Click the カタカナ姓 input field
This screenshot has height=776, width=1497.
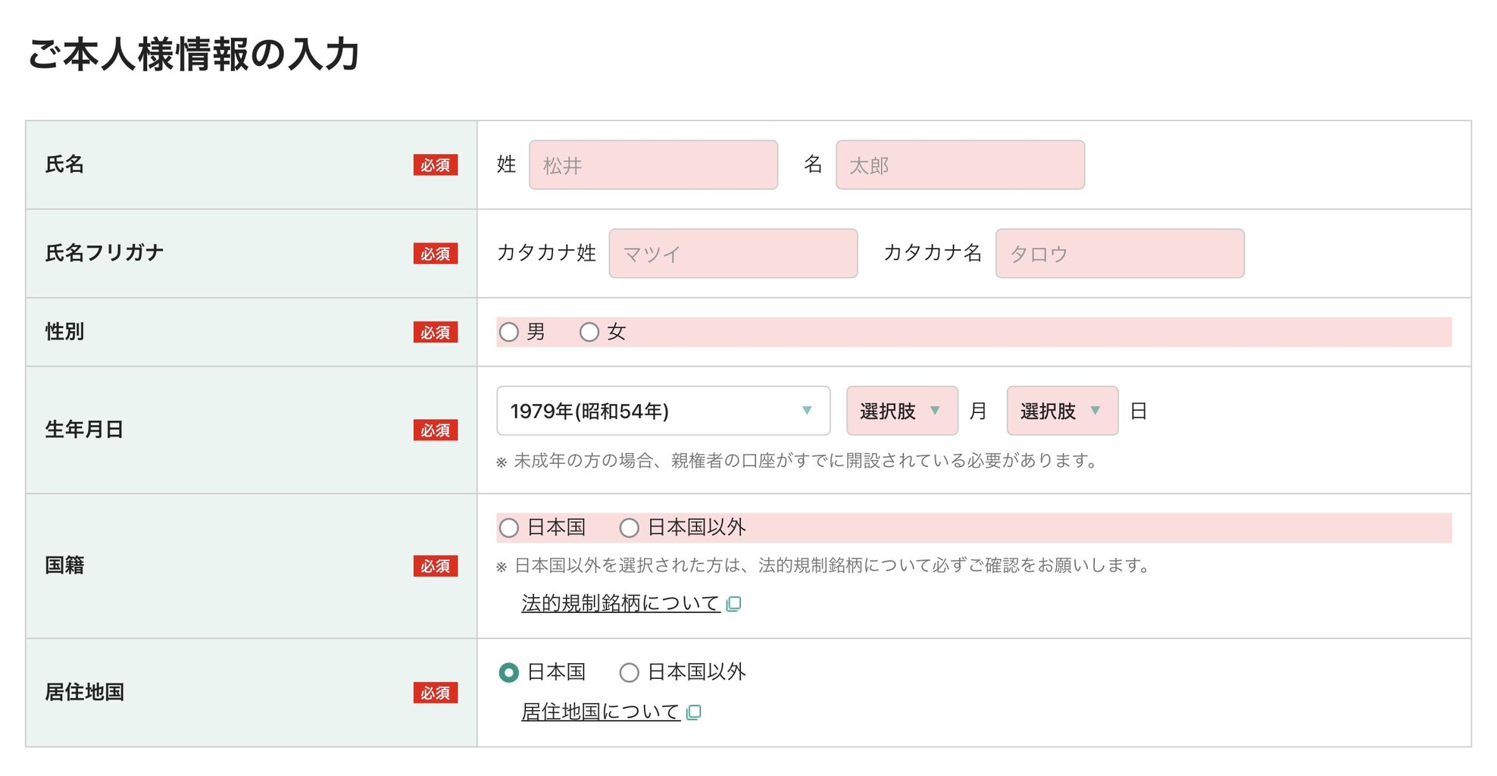(x=733, y=254)
